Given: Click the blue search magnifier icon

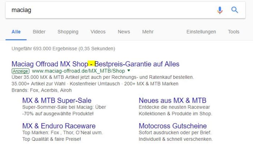Looking at the screenshot, I should [235, 10].
